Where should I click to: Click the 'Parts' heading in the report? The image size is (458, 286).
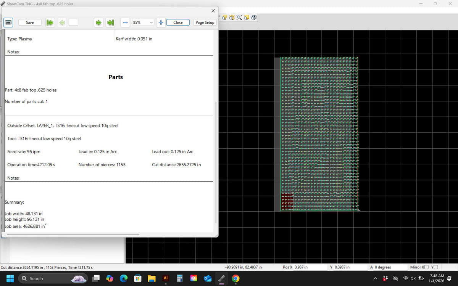pyautogui.click(x=116, y=77)
